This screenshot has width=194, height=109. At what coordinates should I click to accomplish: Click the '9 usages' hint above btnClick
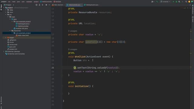tap(73, 49)
